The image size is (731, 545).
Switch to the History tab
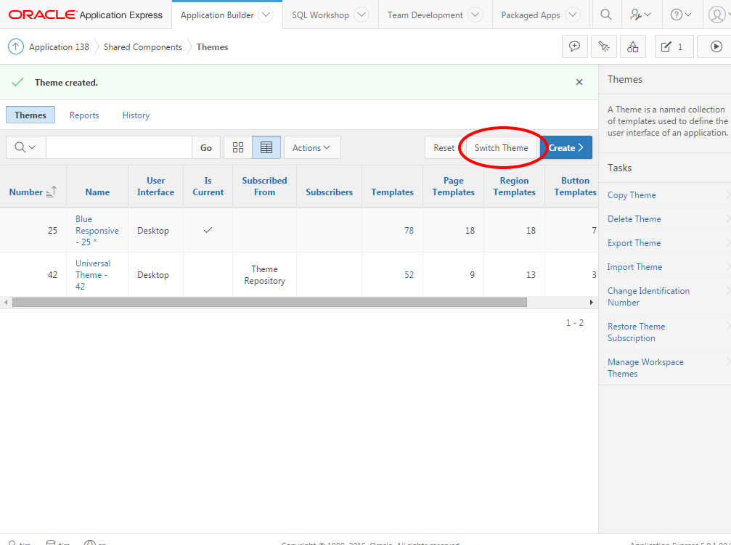136,115
